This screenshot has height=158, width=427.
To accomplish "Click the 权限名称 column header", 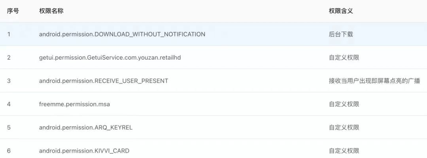I will pyautogui.click(x=51, y=11).
